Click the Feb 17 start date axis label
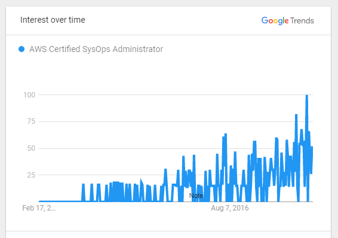The height and width of the screenshot is (238, 338). click(x=39, y=208)
